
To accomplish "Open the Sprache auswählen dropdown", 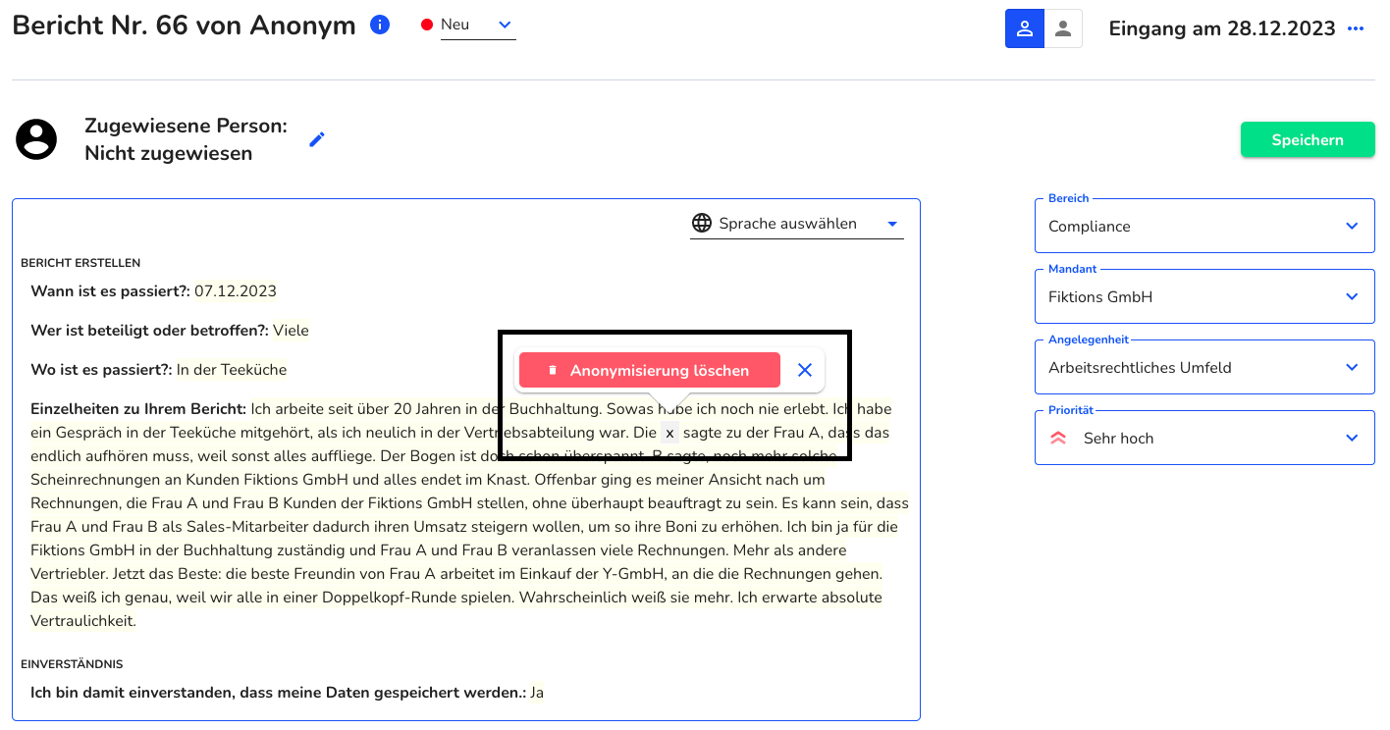I will 796,224.
